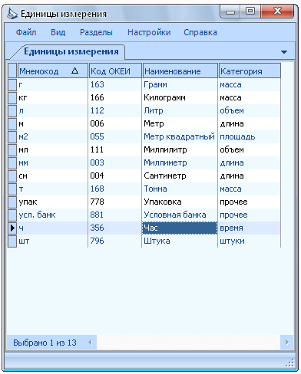Open the Вид menu
Image resolution: width=301 pixels, height=374 pixels.
point(58,32)
